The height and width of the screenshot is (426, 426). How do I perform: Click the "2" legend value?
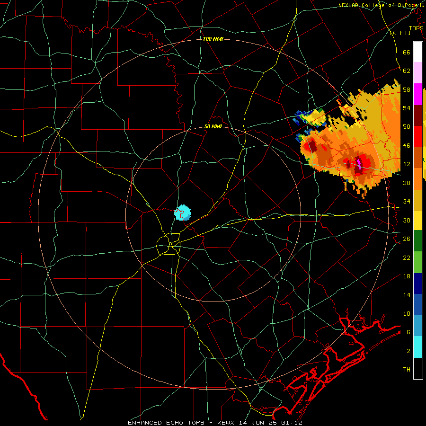(408, 351)
